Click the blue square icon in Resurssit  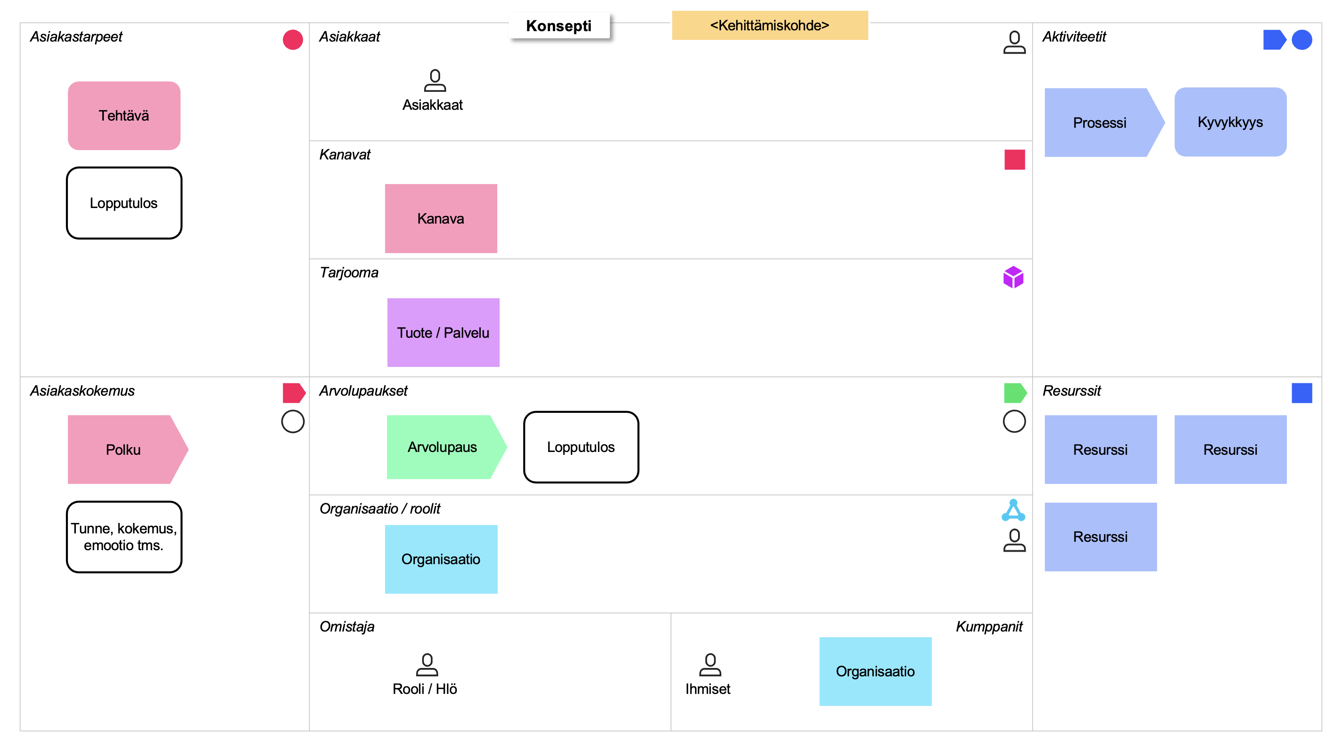click(1301, 393)
